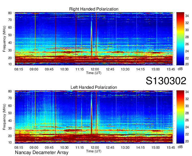
Task: Click the '28' value on right-handed colorbar
Action: point(187,37)
